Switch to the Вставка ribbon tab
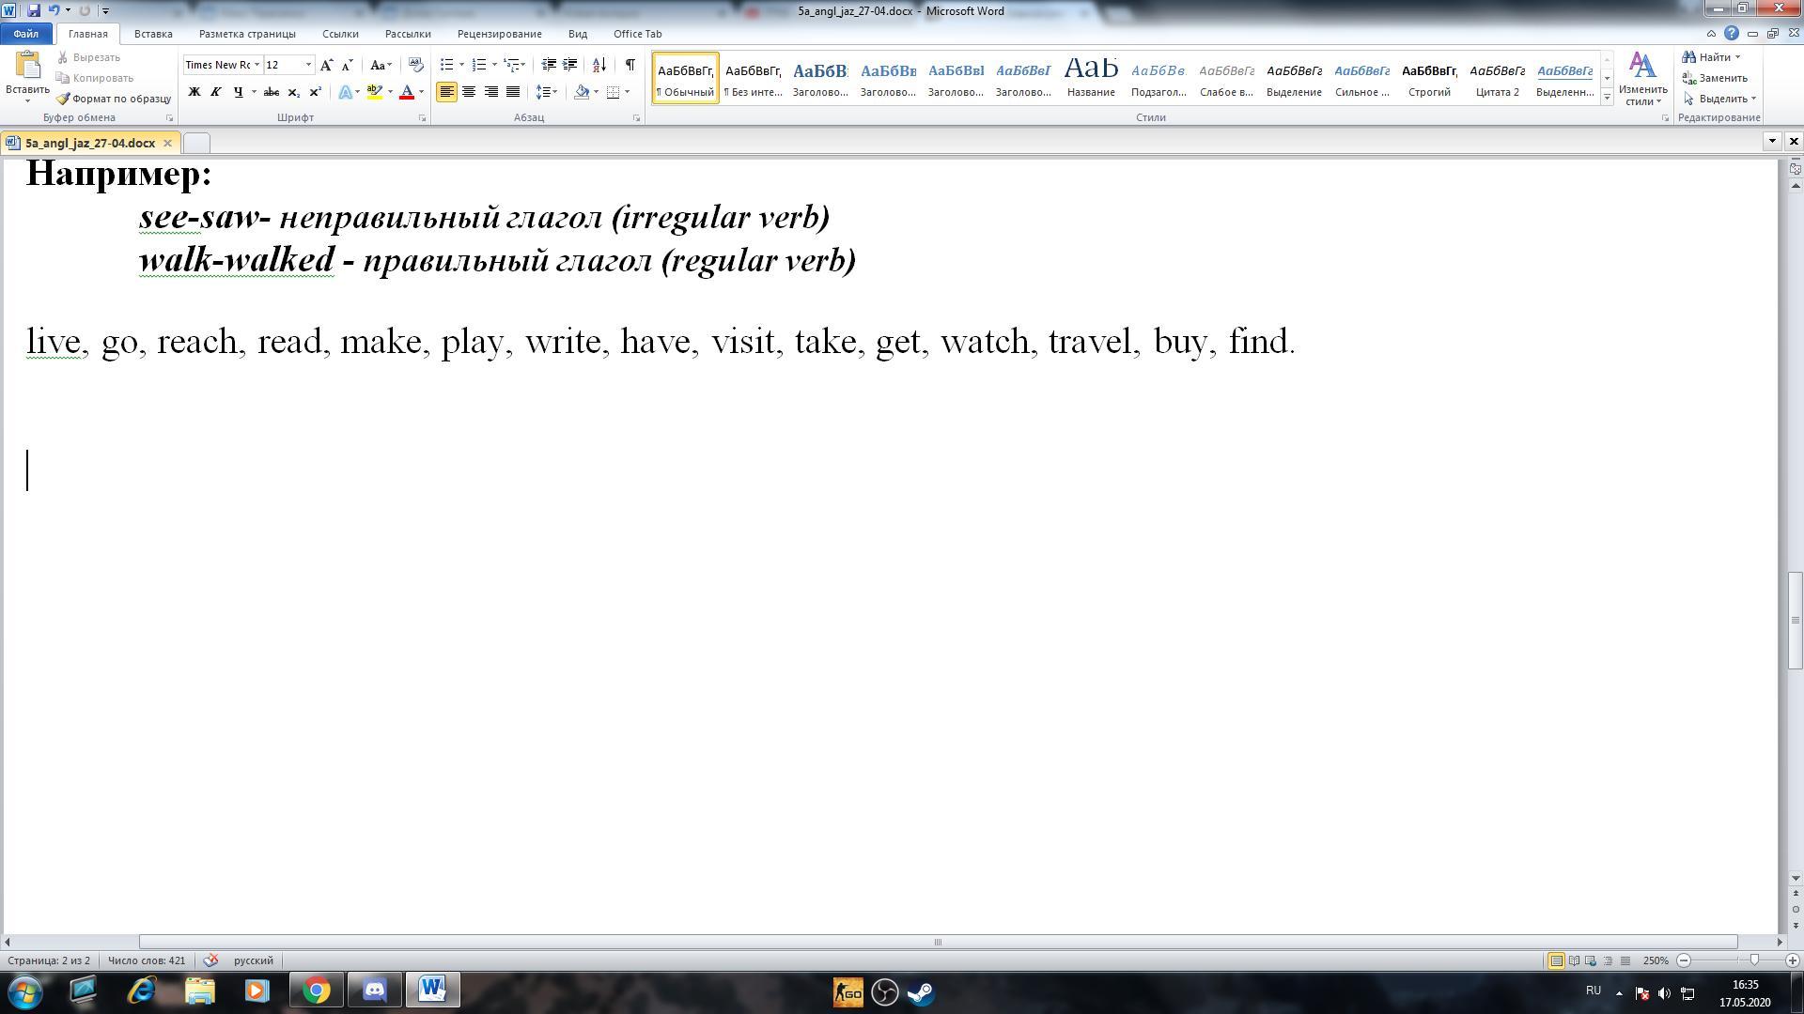 click(153, 34)
